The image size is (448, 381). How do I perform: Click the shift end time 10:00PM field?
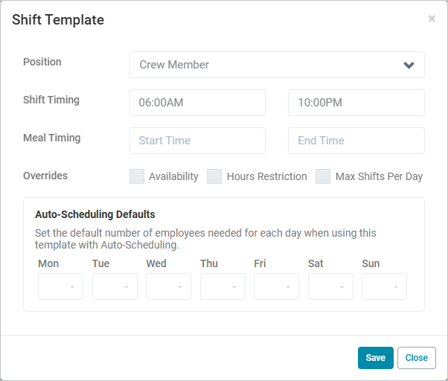click(356, 103)
